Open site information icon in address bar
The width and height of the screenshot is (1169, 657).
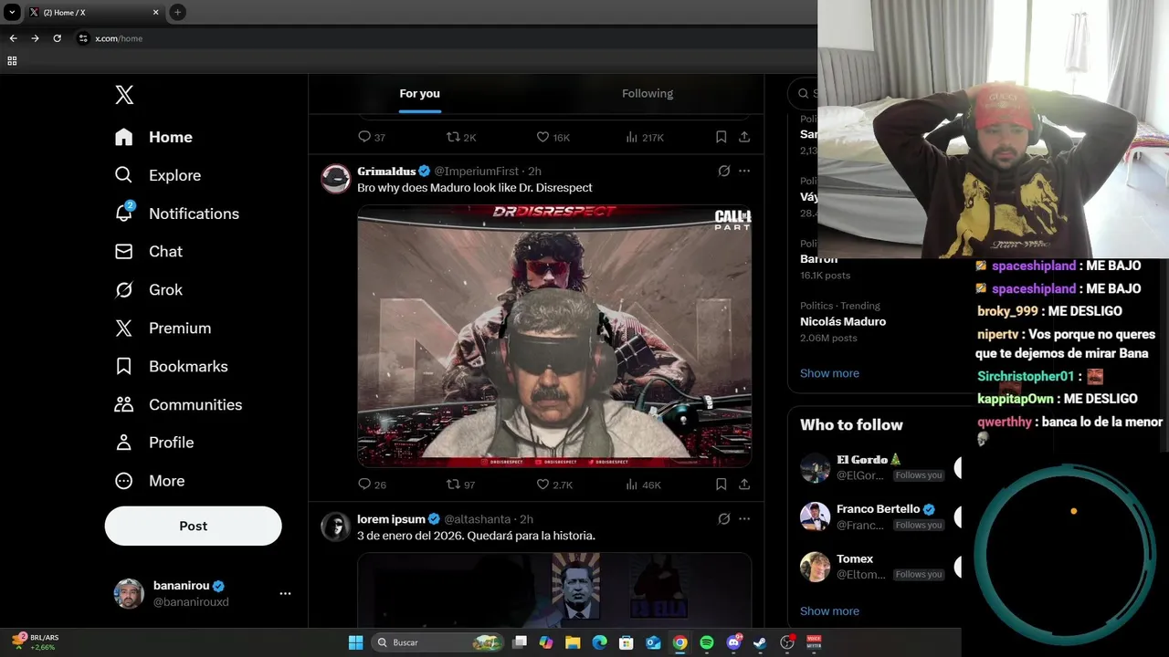(83, 38)
